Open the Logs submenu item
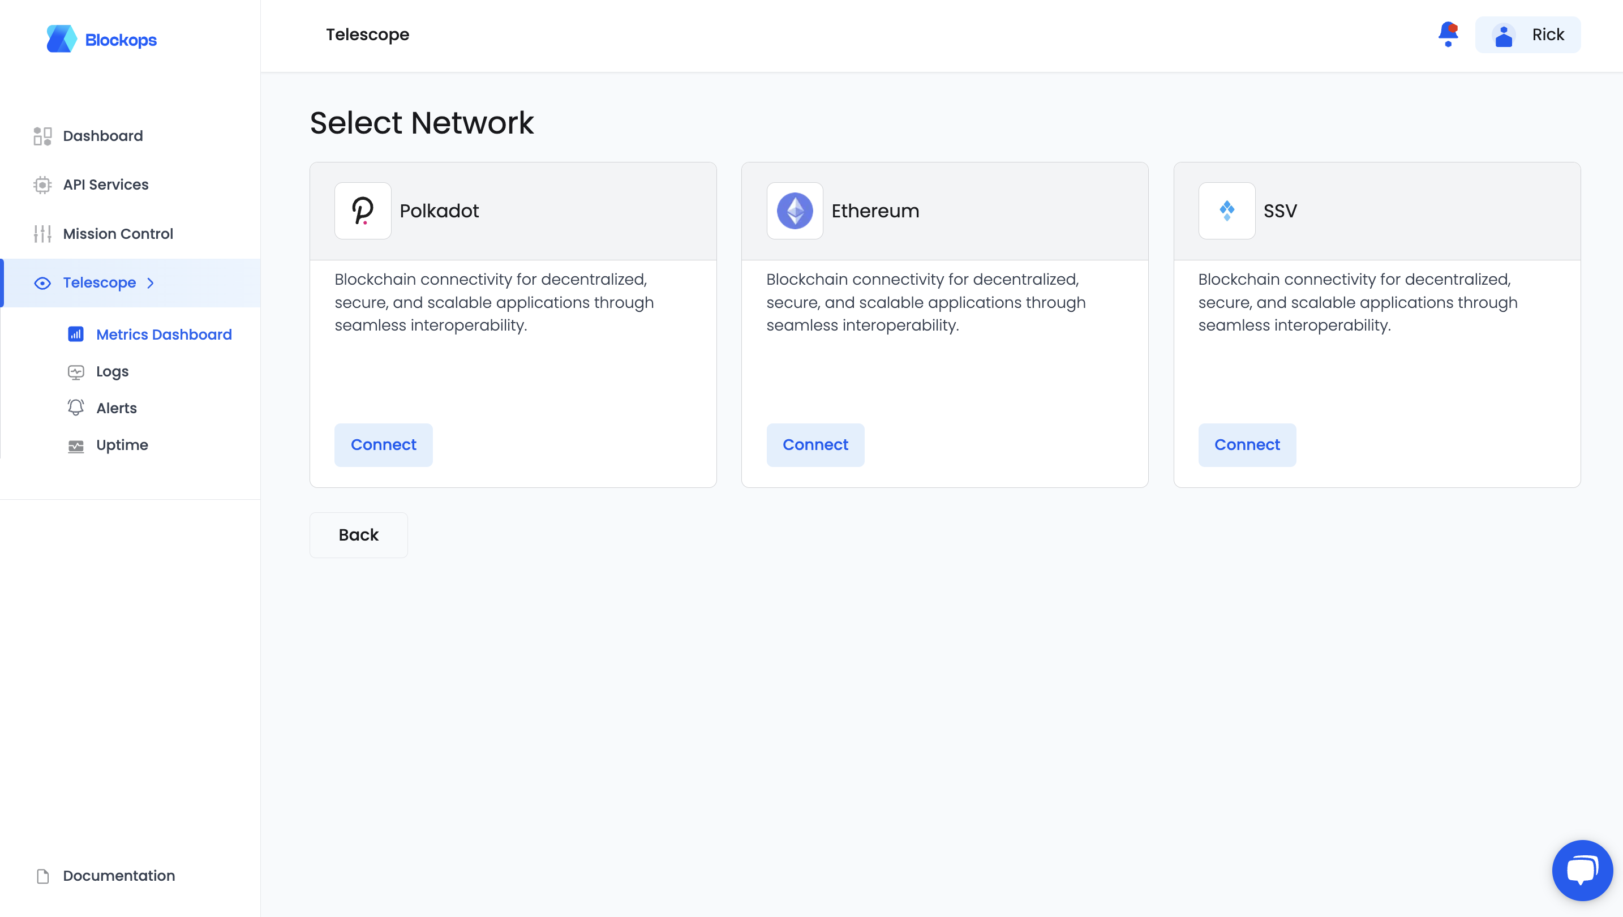 click(112, 371)
